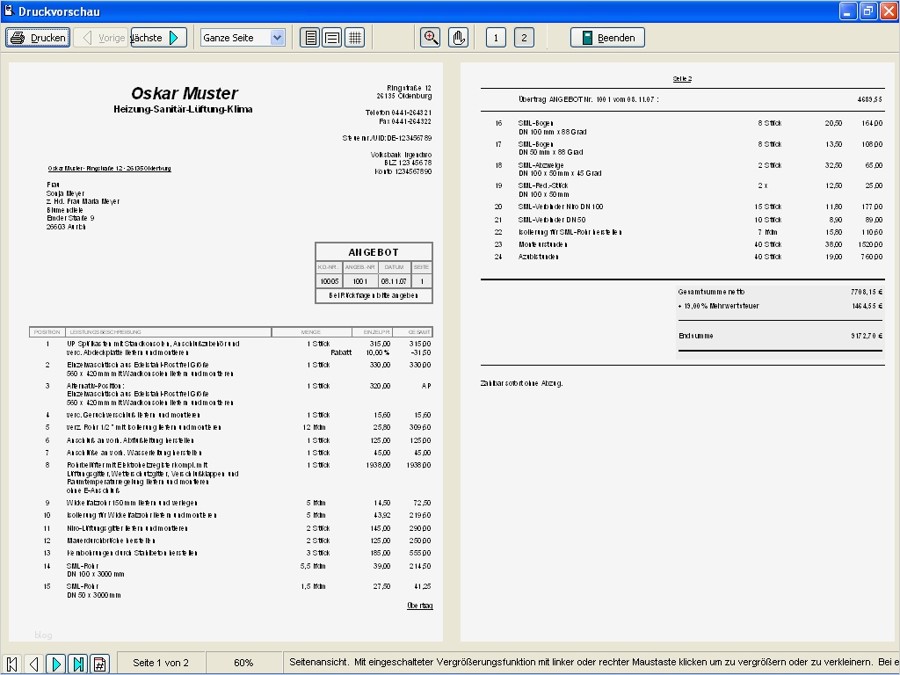Advance one page with blue forward arrow

(55, 664)
